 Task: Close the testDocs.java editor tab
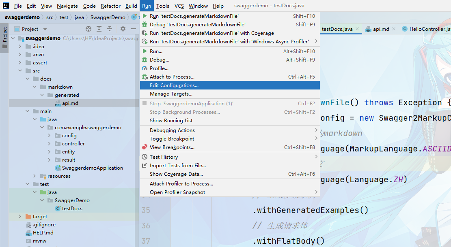point(357,29)
